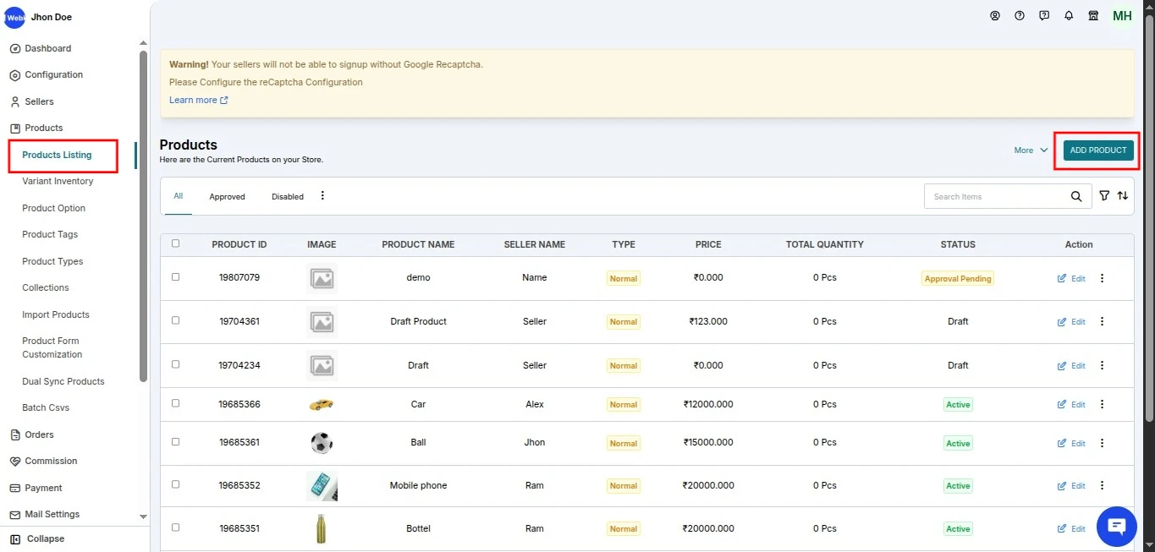Open the help question mark icon

(1020, 15)
